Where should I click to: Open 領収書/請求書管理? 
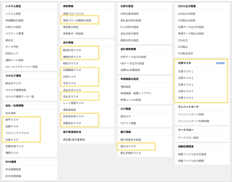(x=74, y=140)
